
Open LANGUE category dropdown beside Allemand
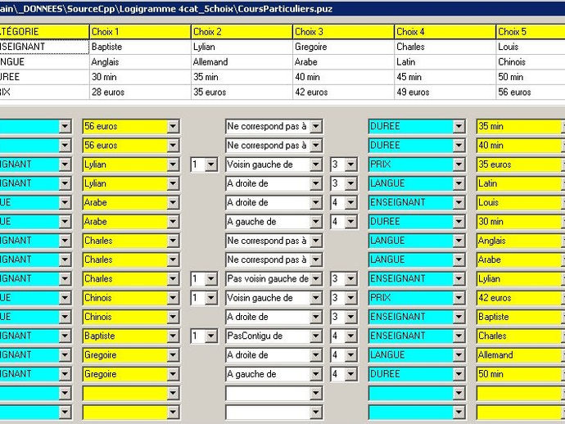click(459, 355)
